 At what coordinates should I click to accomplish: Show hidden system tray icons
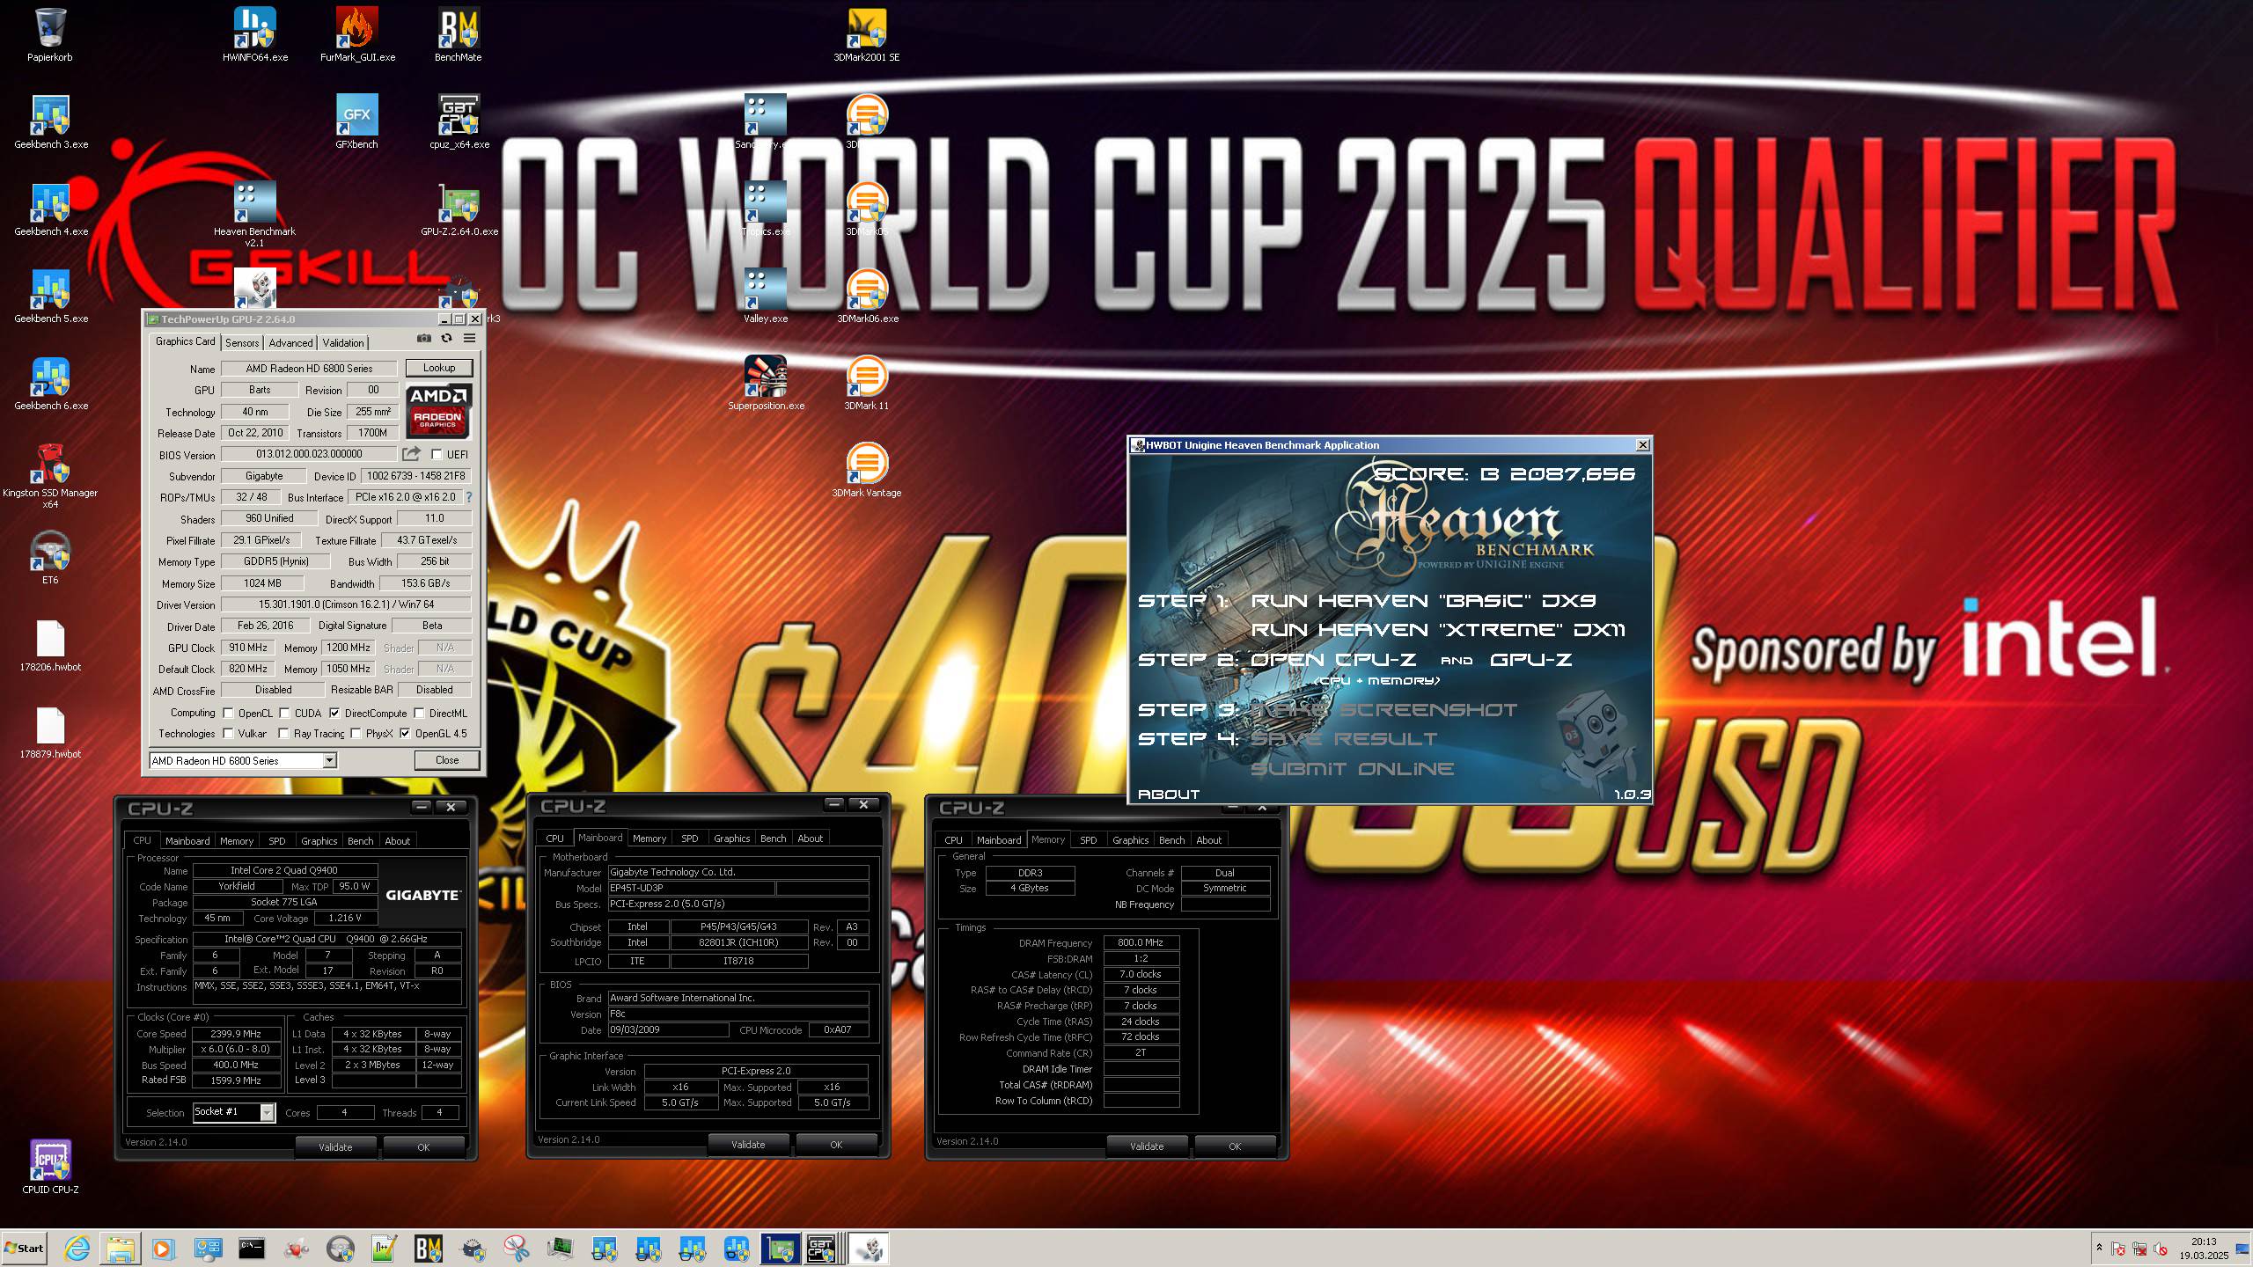2099,1248
